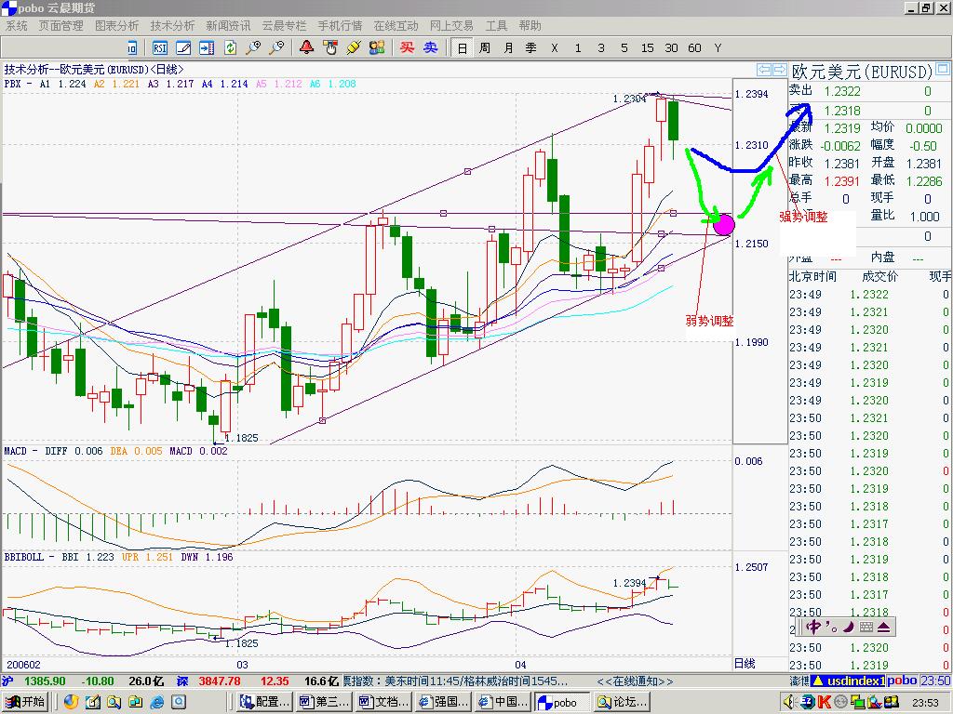Open the 工具 menu
Viewport: 953px width, 714px height.
click(496, 26)
